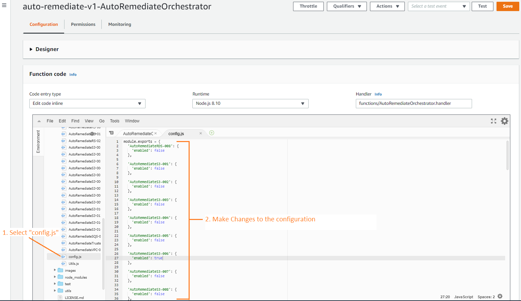Expand the code editor to fullscreen
521x301 pixels.
[493, 121]
